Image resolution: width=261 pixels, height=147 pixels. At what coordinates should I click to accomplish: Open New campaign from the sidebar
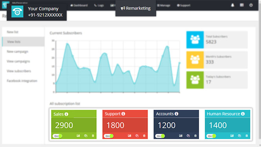pos(18,52)
